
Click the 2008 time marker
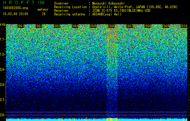pyautogui.click(x=147, y=26)
